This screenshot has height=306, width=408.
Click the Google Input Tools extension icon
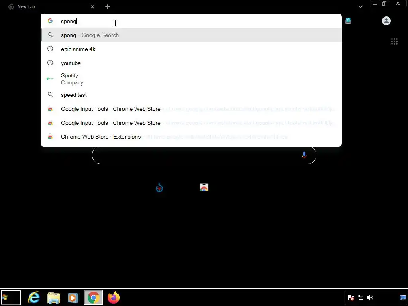tap(348, 21)
